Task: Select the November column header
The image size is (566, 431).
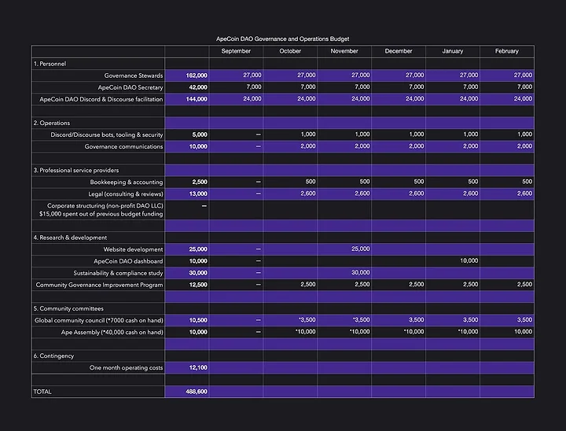Action: coord(344,51)
